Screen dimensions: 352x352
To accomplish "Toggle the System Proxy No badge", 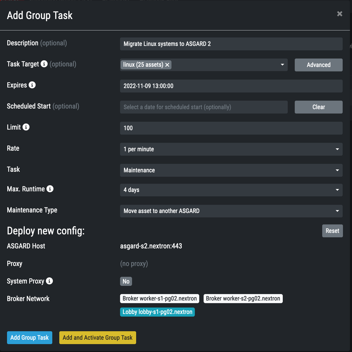I will (x=126, y=281).
